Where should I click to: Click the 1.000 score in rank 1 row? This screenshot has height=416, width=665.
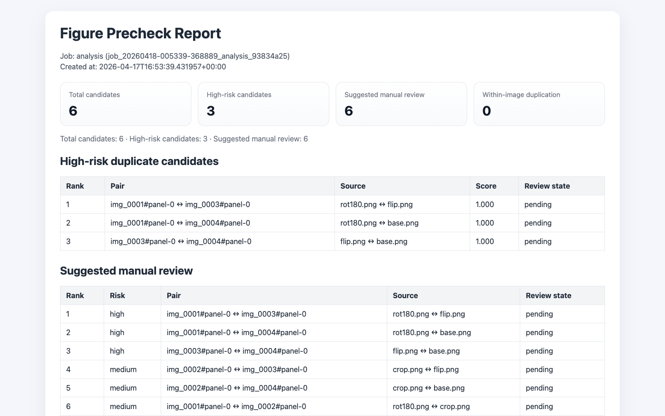[484, 204]
